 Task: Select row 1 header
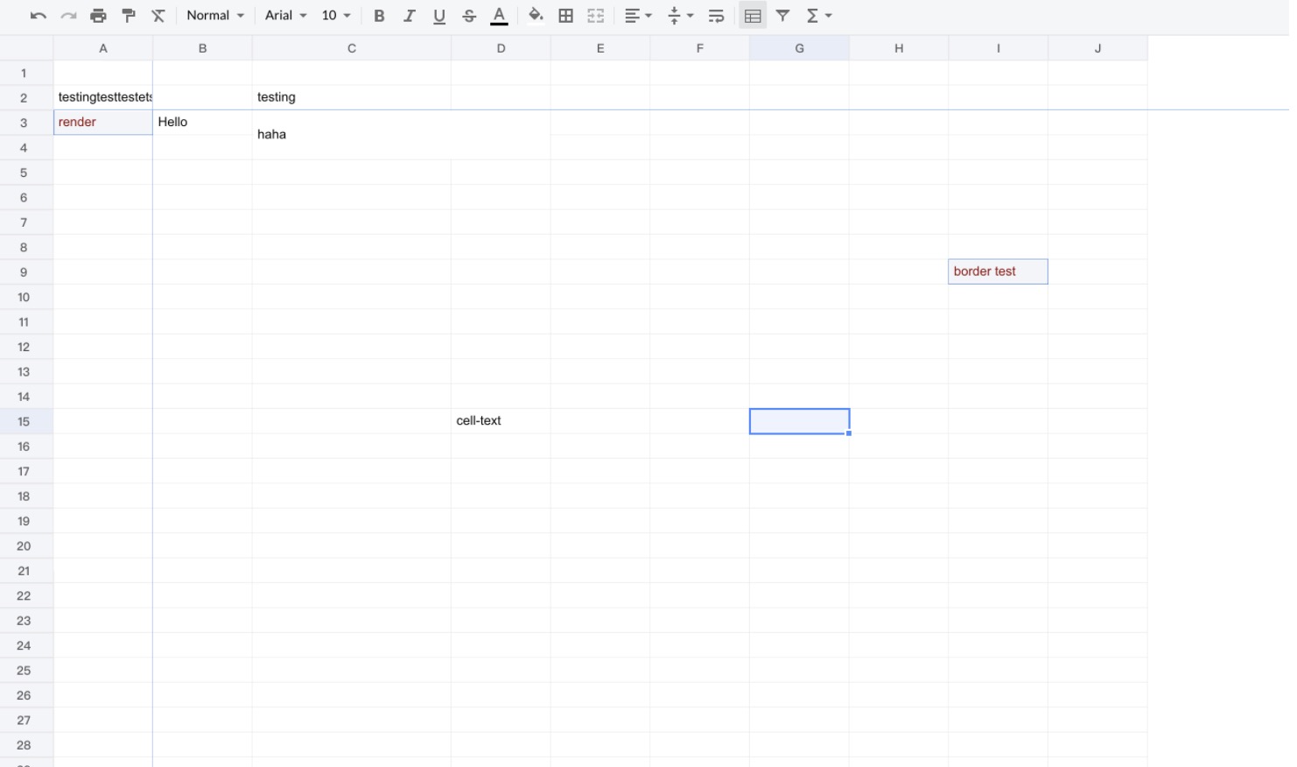26,74
